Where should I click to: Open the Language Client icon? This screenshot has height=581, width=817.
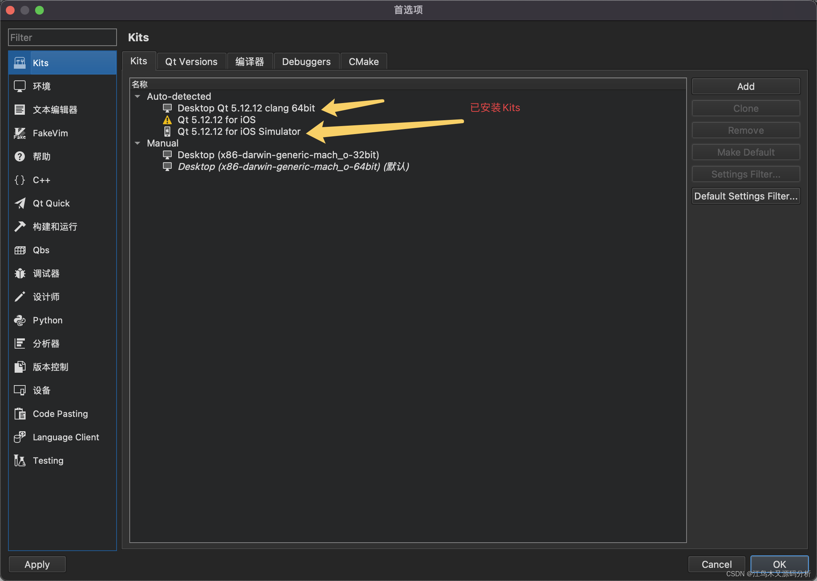pyautogui.click(x=20, y=437)
